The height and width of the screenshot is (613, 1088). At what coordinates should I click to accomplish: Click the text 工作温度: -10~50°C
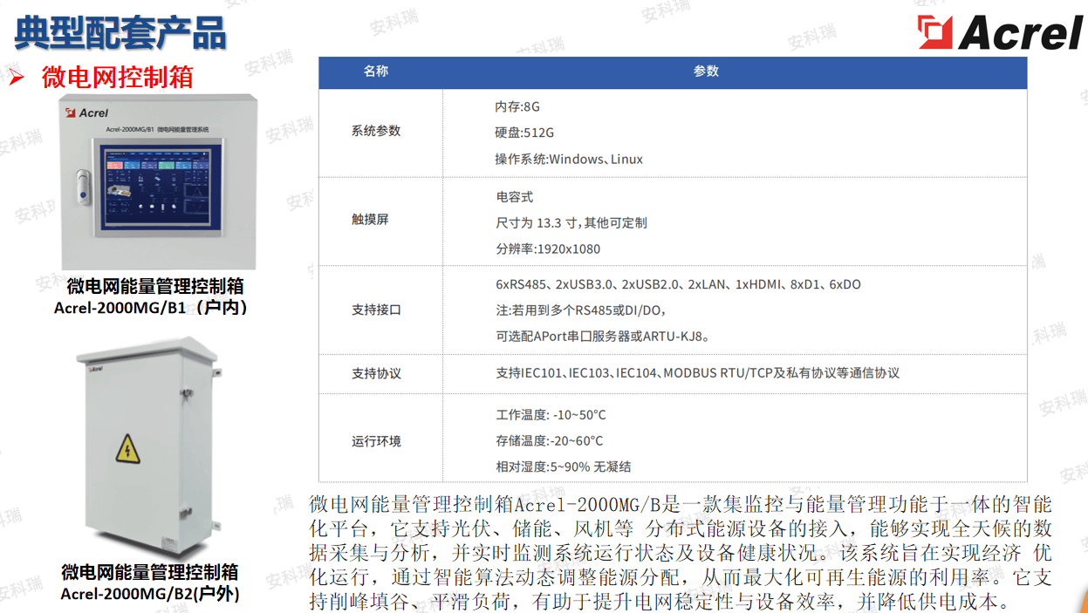551,415
